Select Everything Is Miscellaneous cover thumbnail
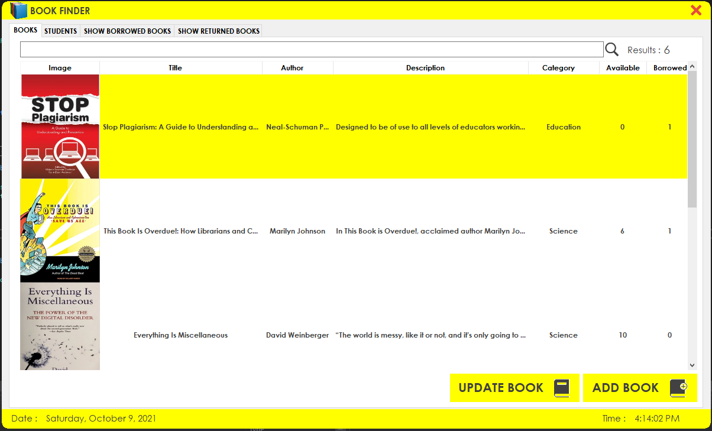Viewport: 712px width, 431px height. click(x=60, y=326)
